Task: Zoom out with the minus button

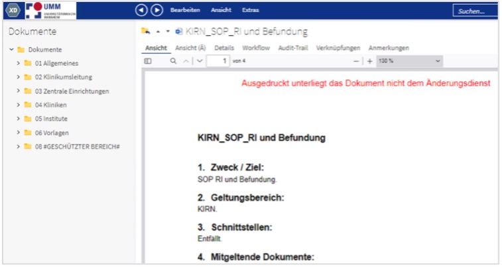Action: 356,61
